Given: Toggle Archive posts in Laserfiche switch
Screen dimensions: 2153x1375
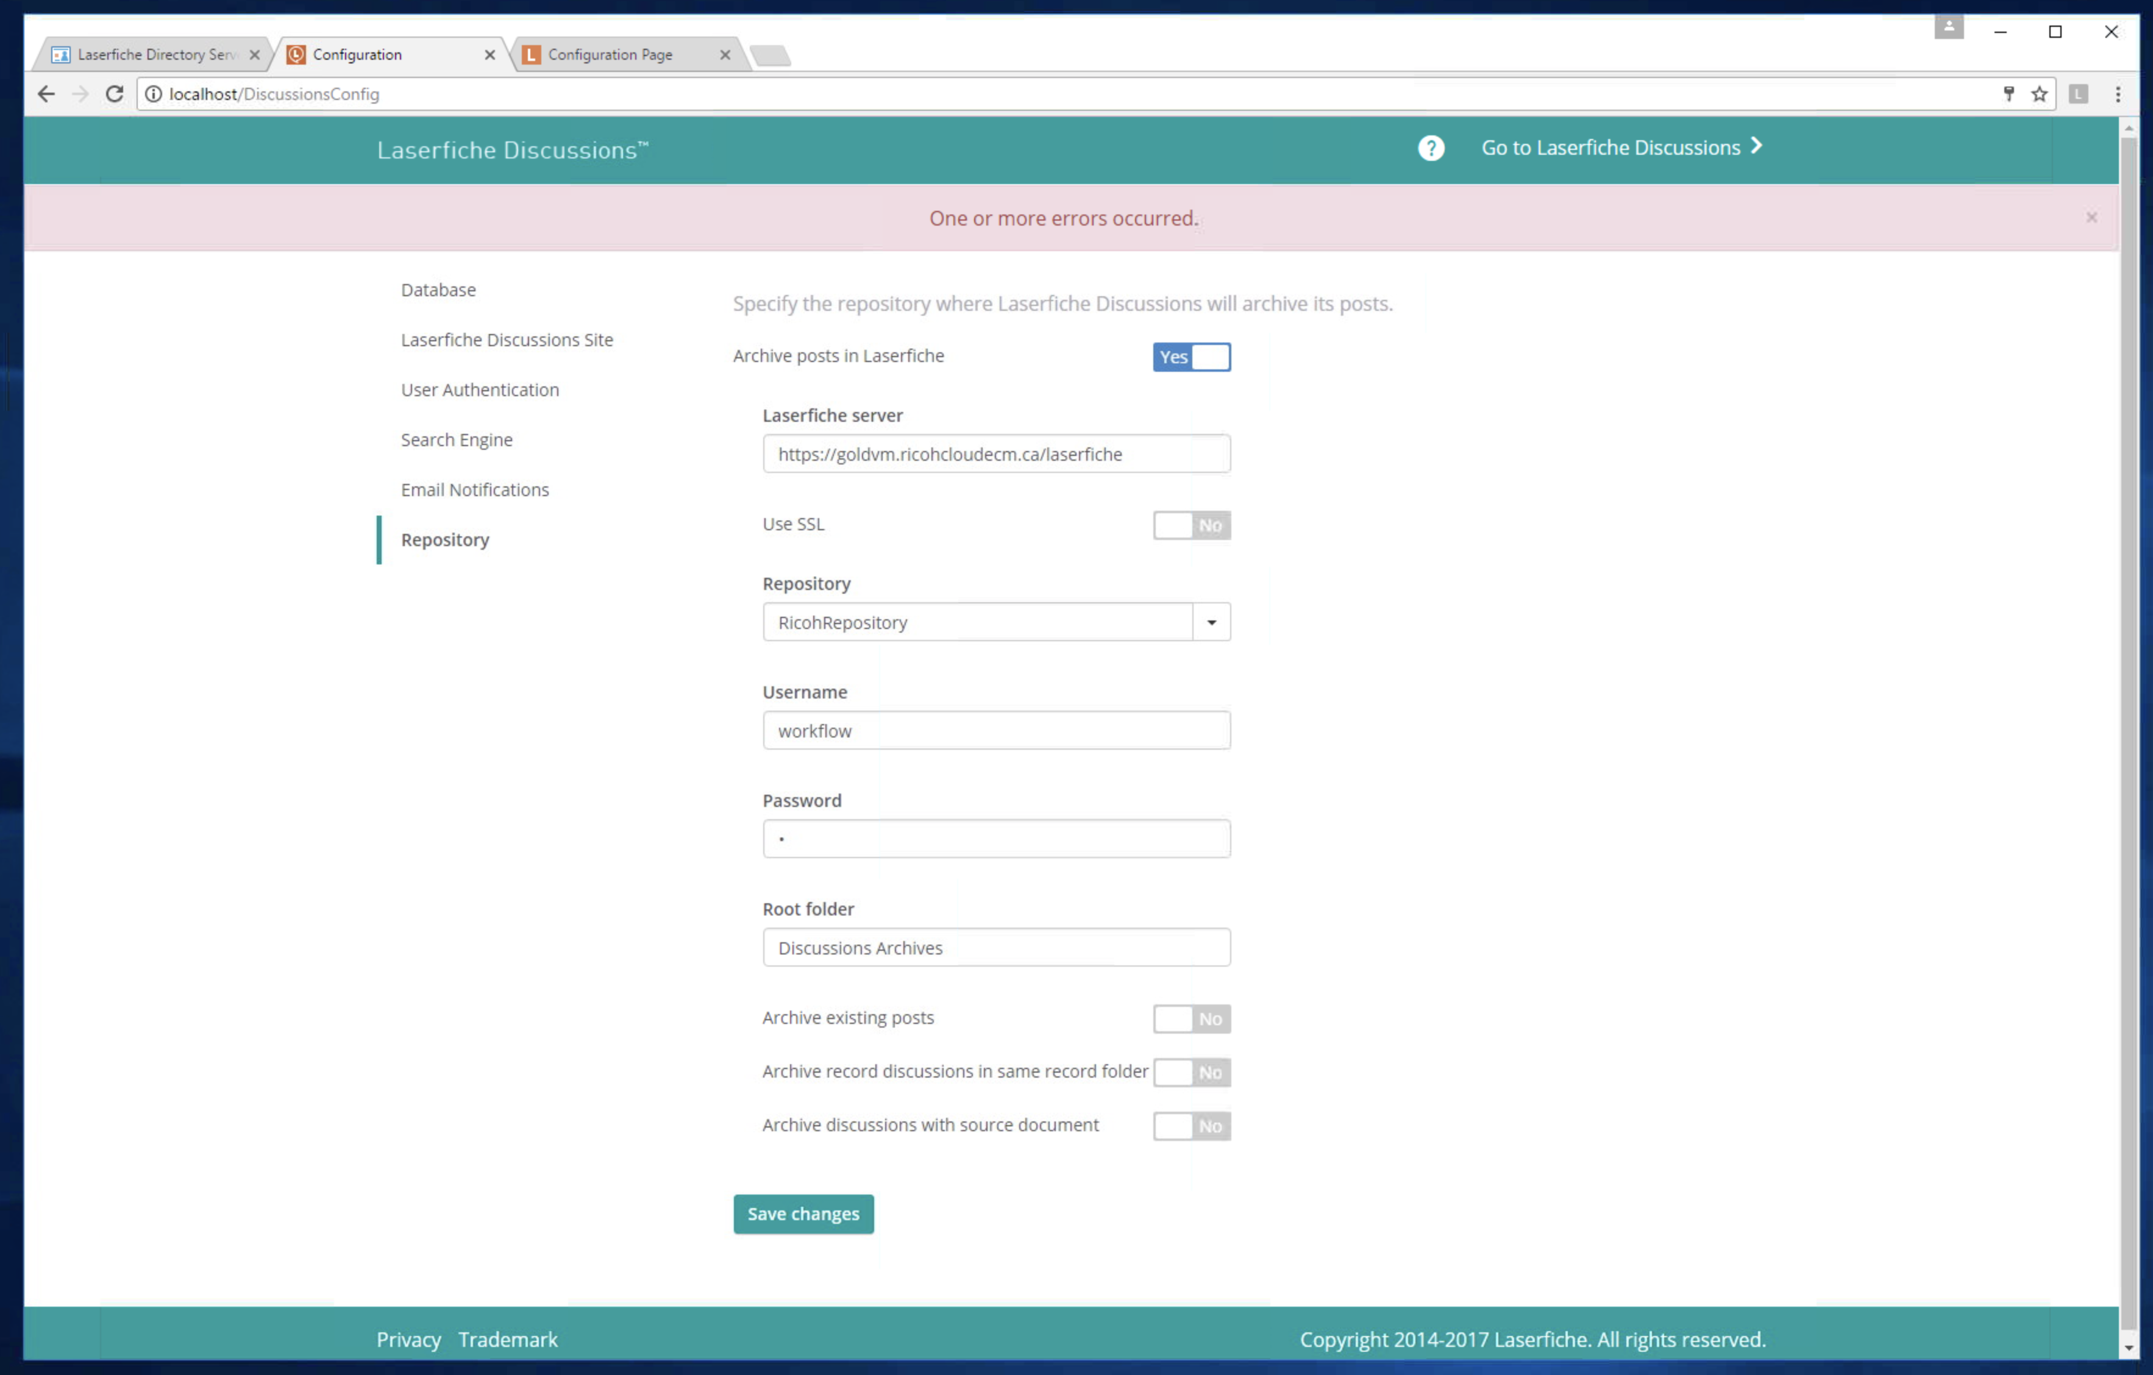Looking at the screenshot, I should click(x=1191, y=357).
